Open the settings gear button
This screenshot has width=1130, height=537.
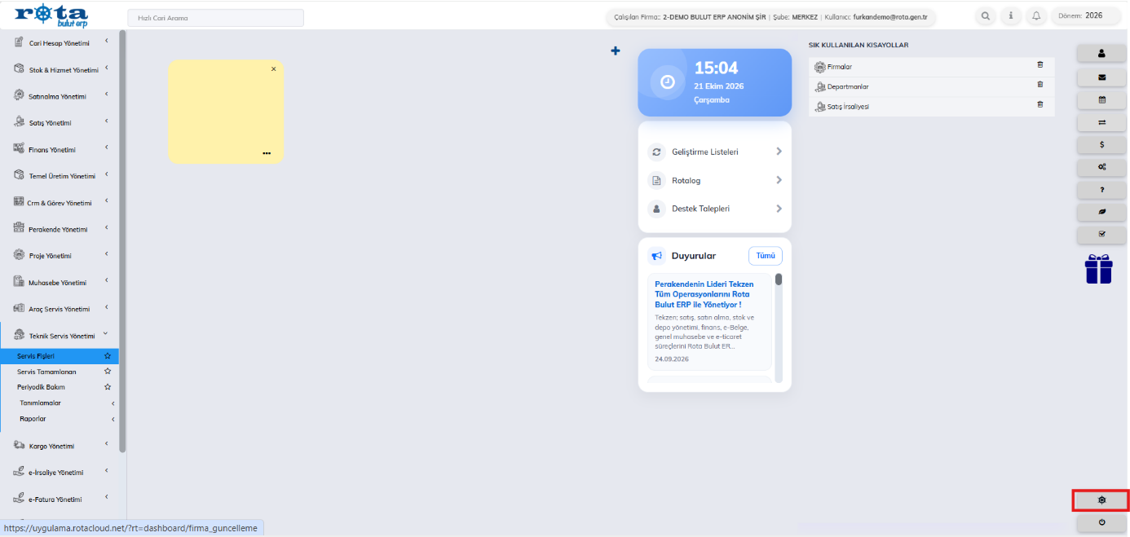pos(1101,500)
